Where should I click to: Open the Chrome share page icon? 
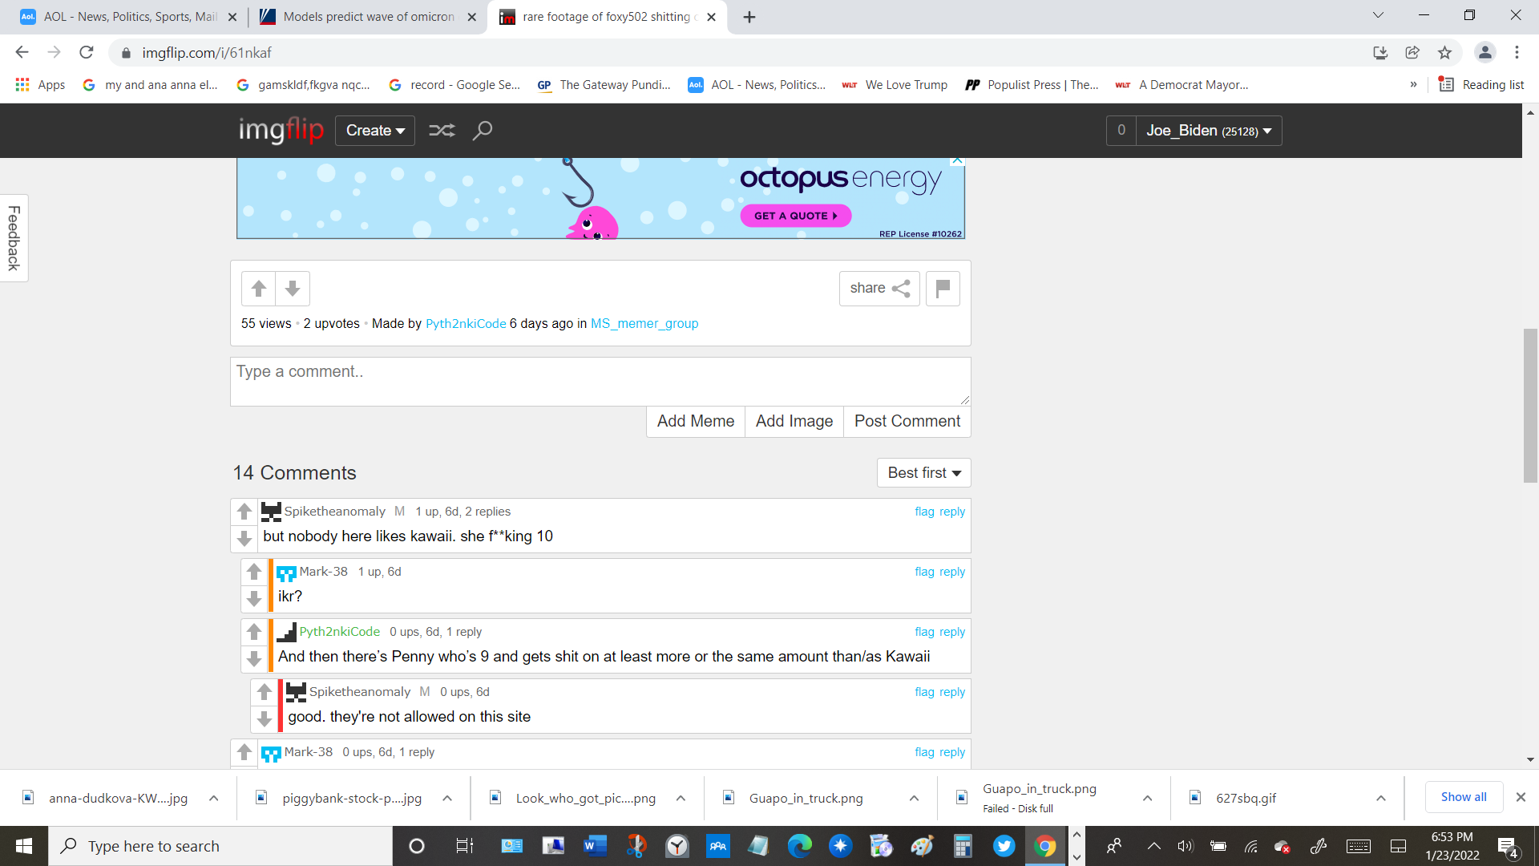[1412, 53]
